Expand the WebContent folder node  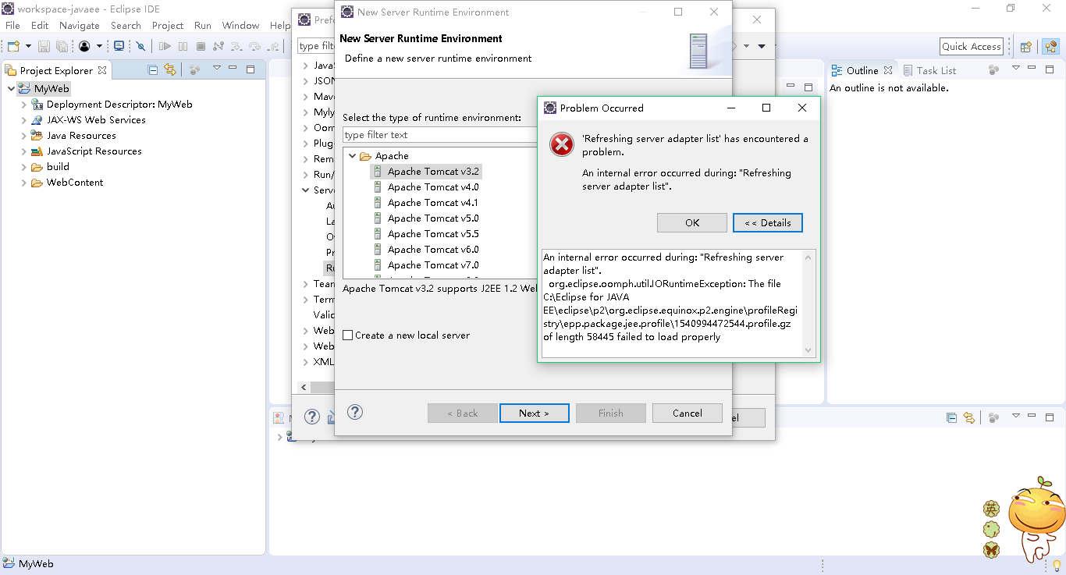click(24, 182)
